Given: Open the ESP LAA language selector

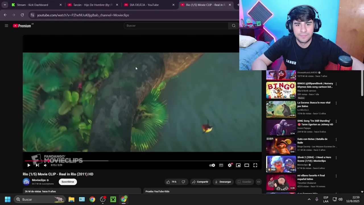Looking at the screenshot, I should 326,199.
